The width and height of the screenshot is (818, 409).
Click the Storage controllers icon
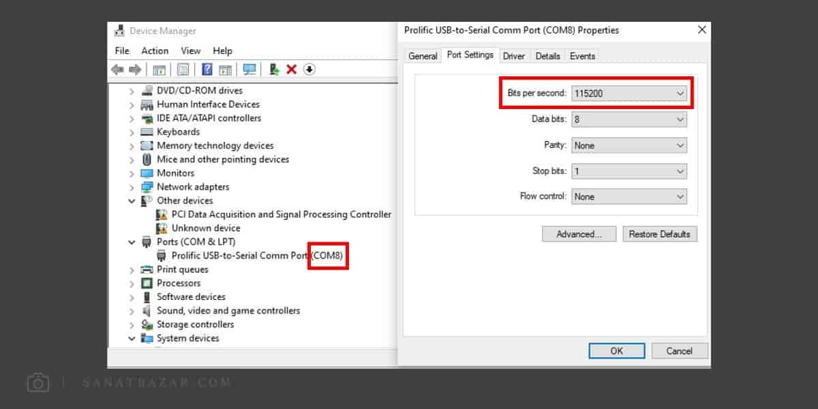[x=147, y=324]
